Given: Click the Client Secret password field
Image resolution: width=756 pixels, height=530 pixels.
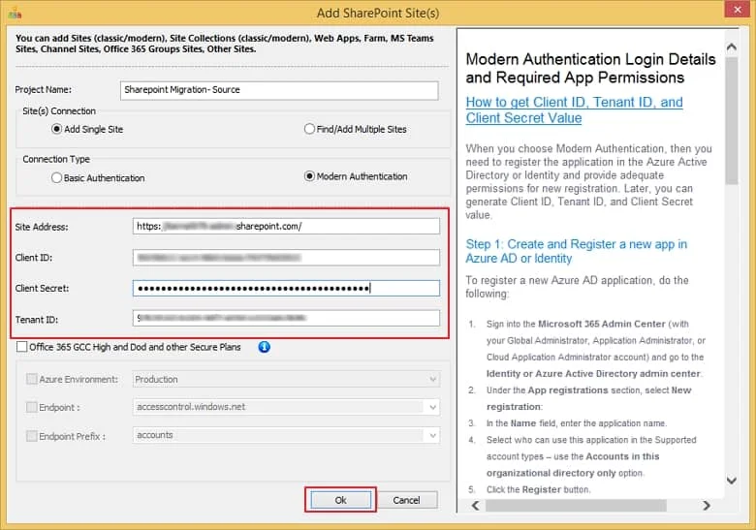Looking at the screenshot, I should point(286,288).
